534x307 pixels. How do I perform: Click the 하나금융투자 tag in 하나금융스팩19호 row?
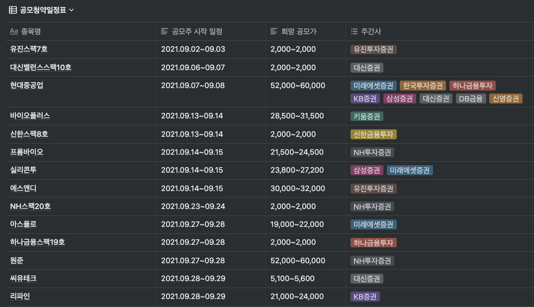pos(373,243)
